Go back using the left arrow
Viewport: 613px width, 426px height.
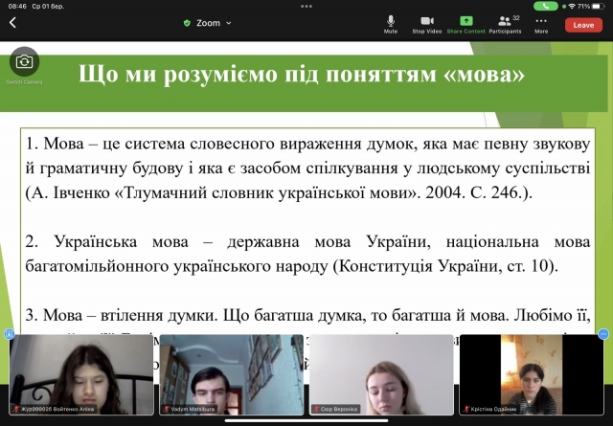pyautogui.click(x=12, y=23)
